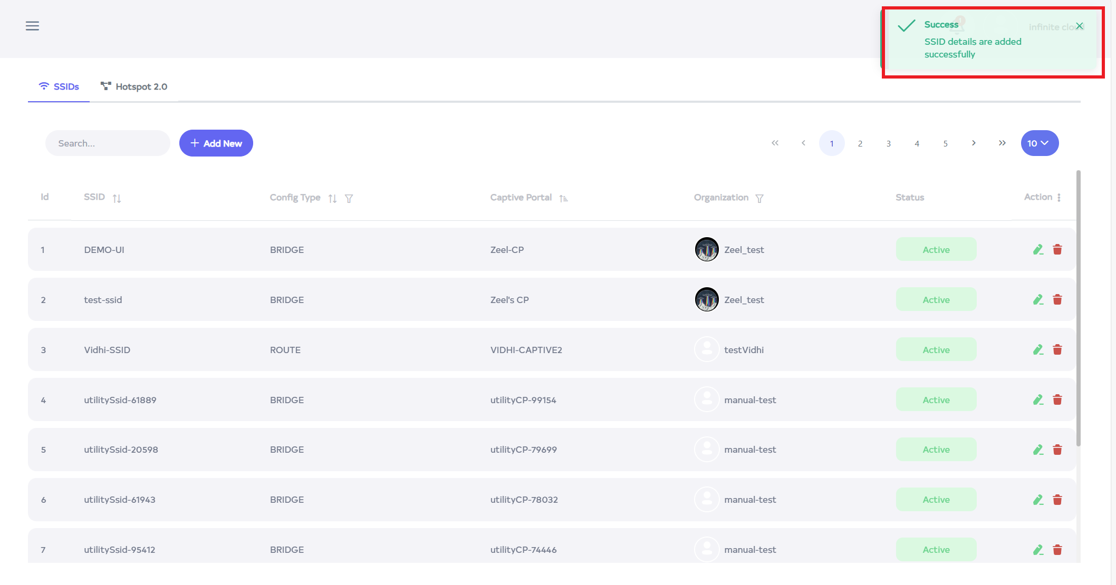Delete the Vidhi-SSID row

click(1057, 350)
